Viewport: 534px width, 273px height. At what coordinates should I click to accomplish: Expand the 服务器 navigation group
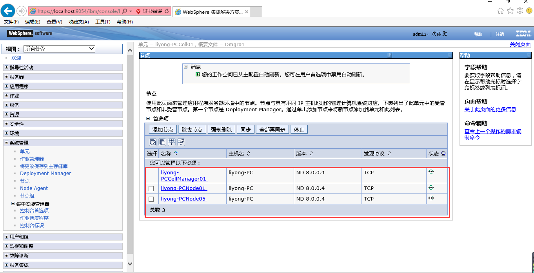tap(6, 77)
